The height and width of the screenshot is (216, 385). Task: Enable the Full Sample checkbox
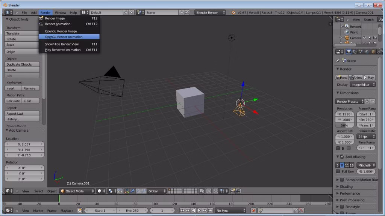[x=338, y=171]
